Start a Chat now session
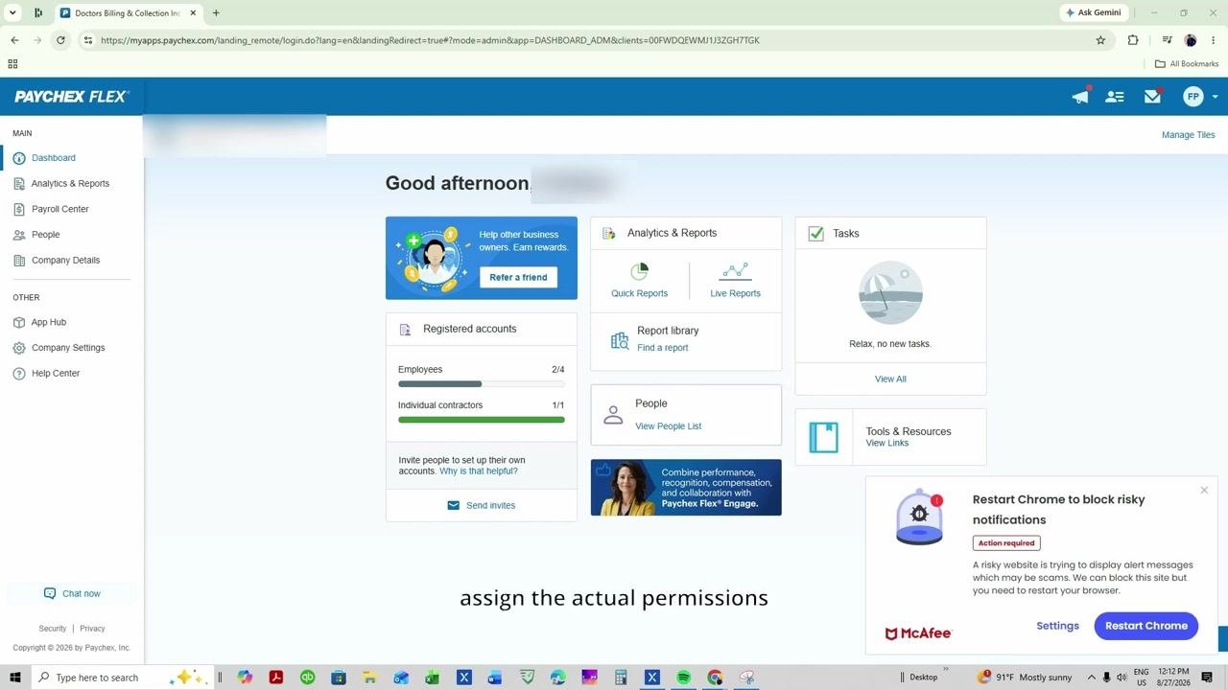1228x690 pixels. (72, 594)
